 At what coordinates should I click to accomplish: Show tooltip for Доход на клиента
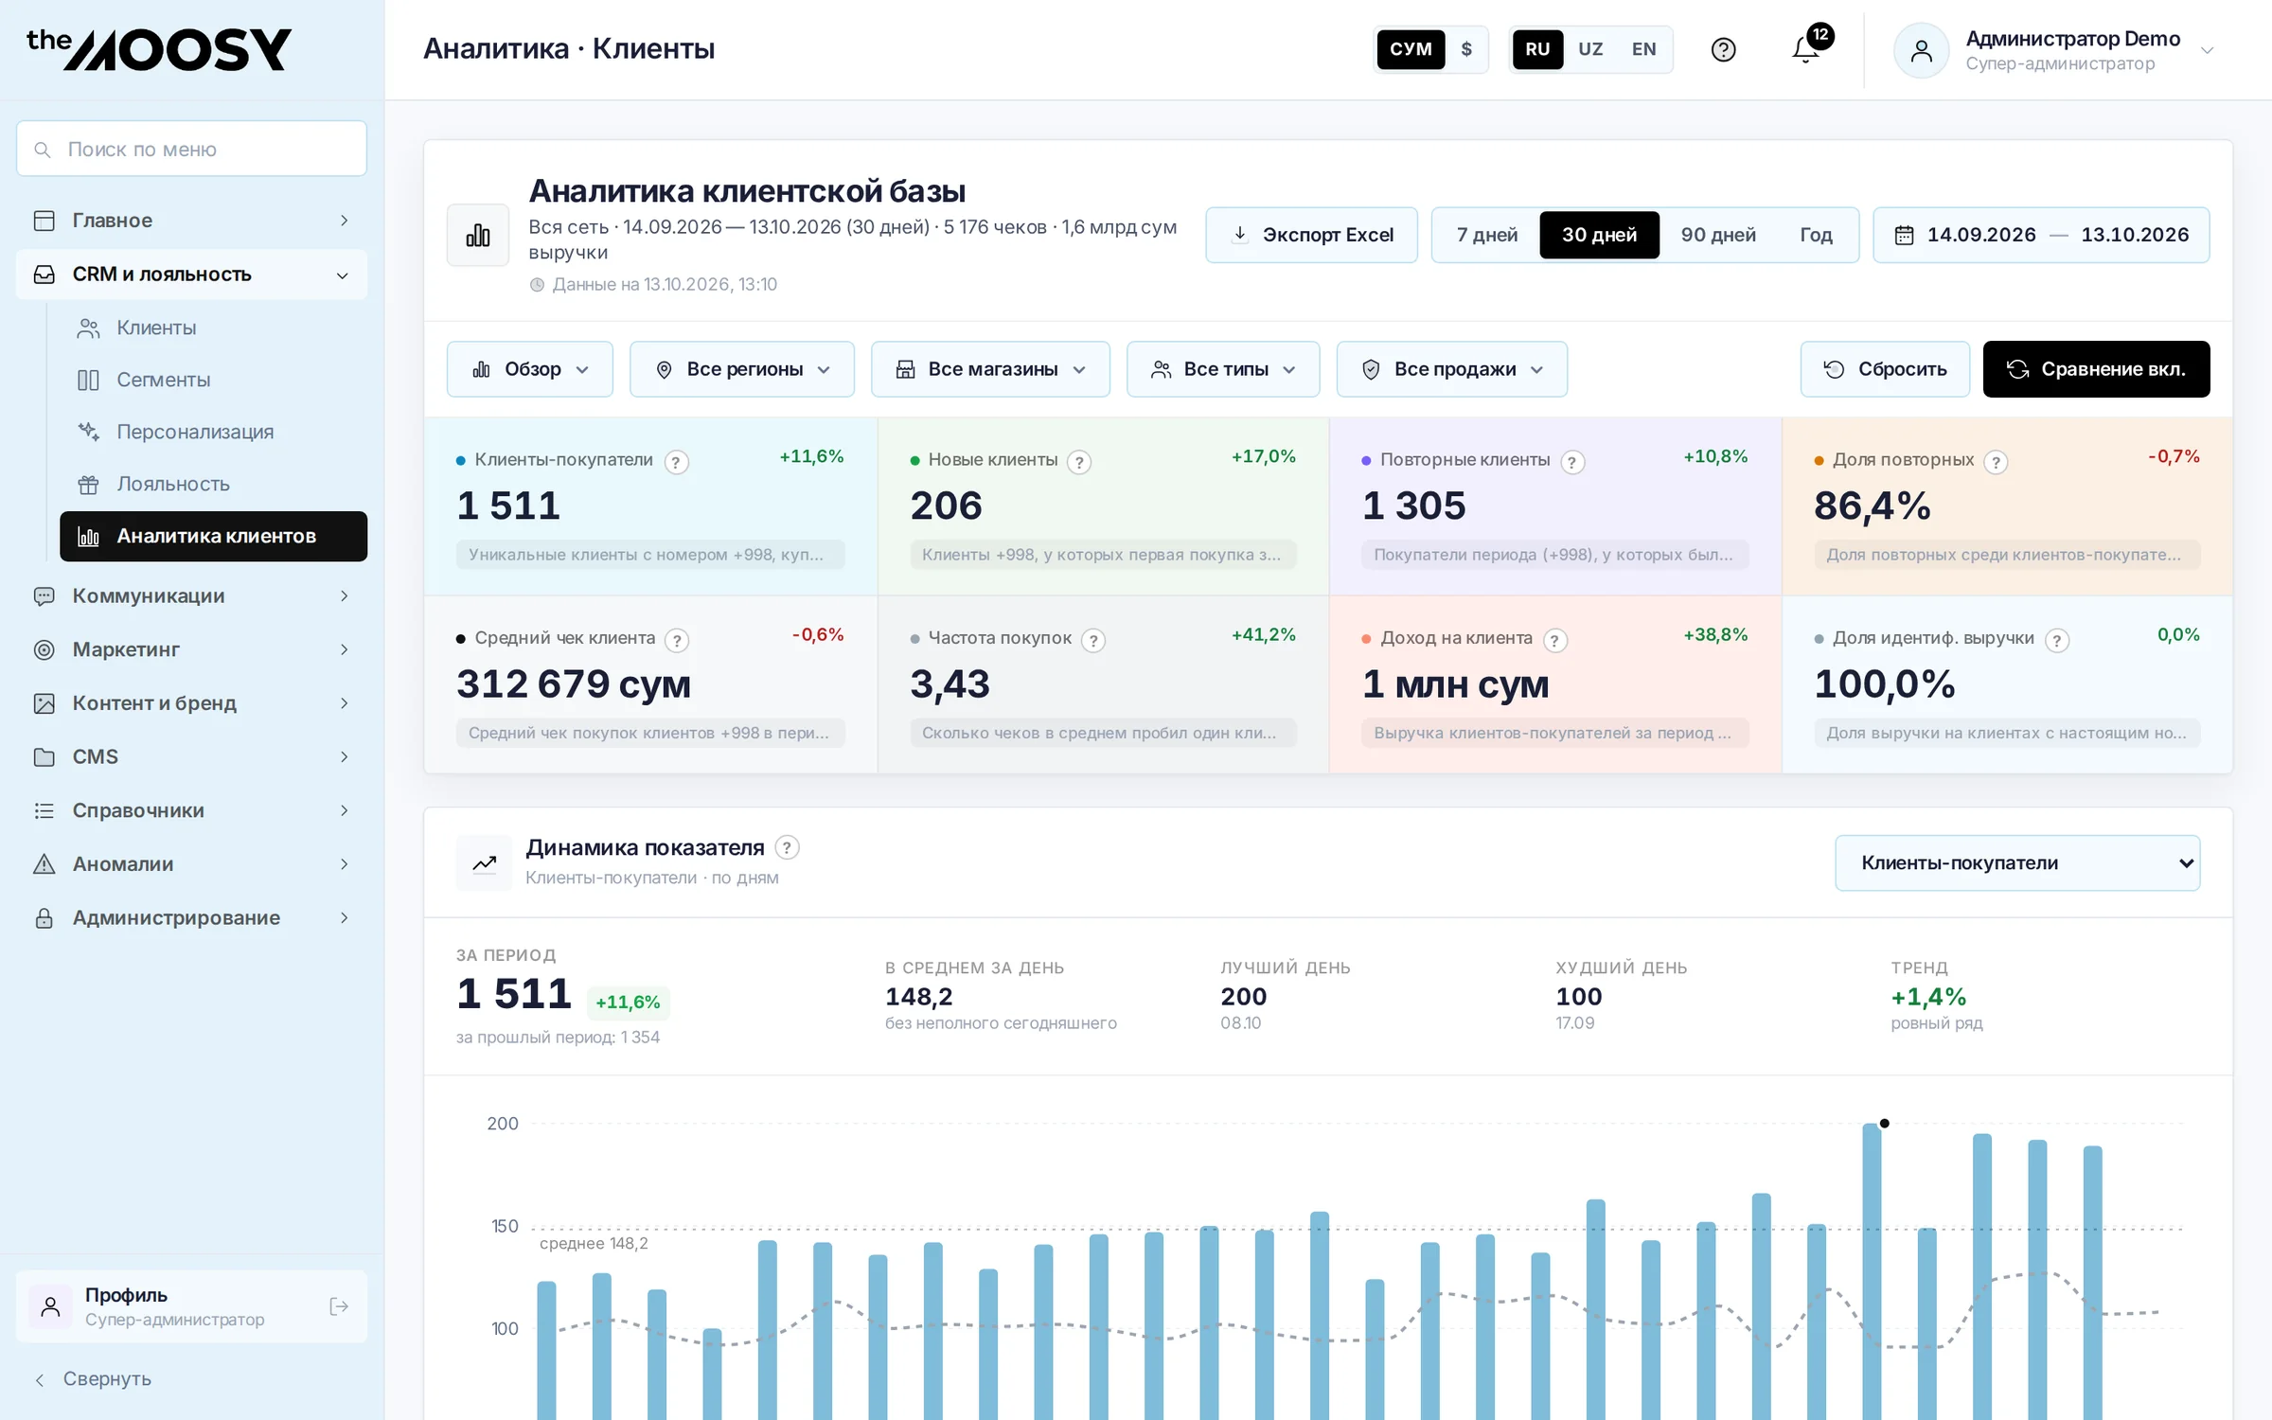1554,640
